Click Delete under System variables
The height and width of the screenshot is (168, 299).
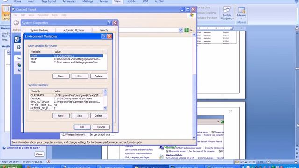[x=99, y=116]
